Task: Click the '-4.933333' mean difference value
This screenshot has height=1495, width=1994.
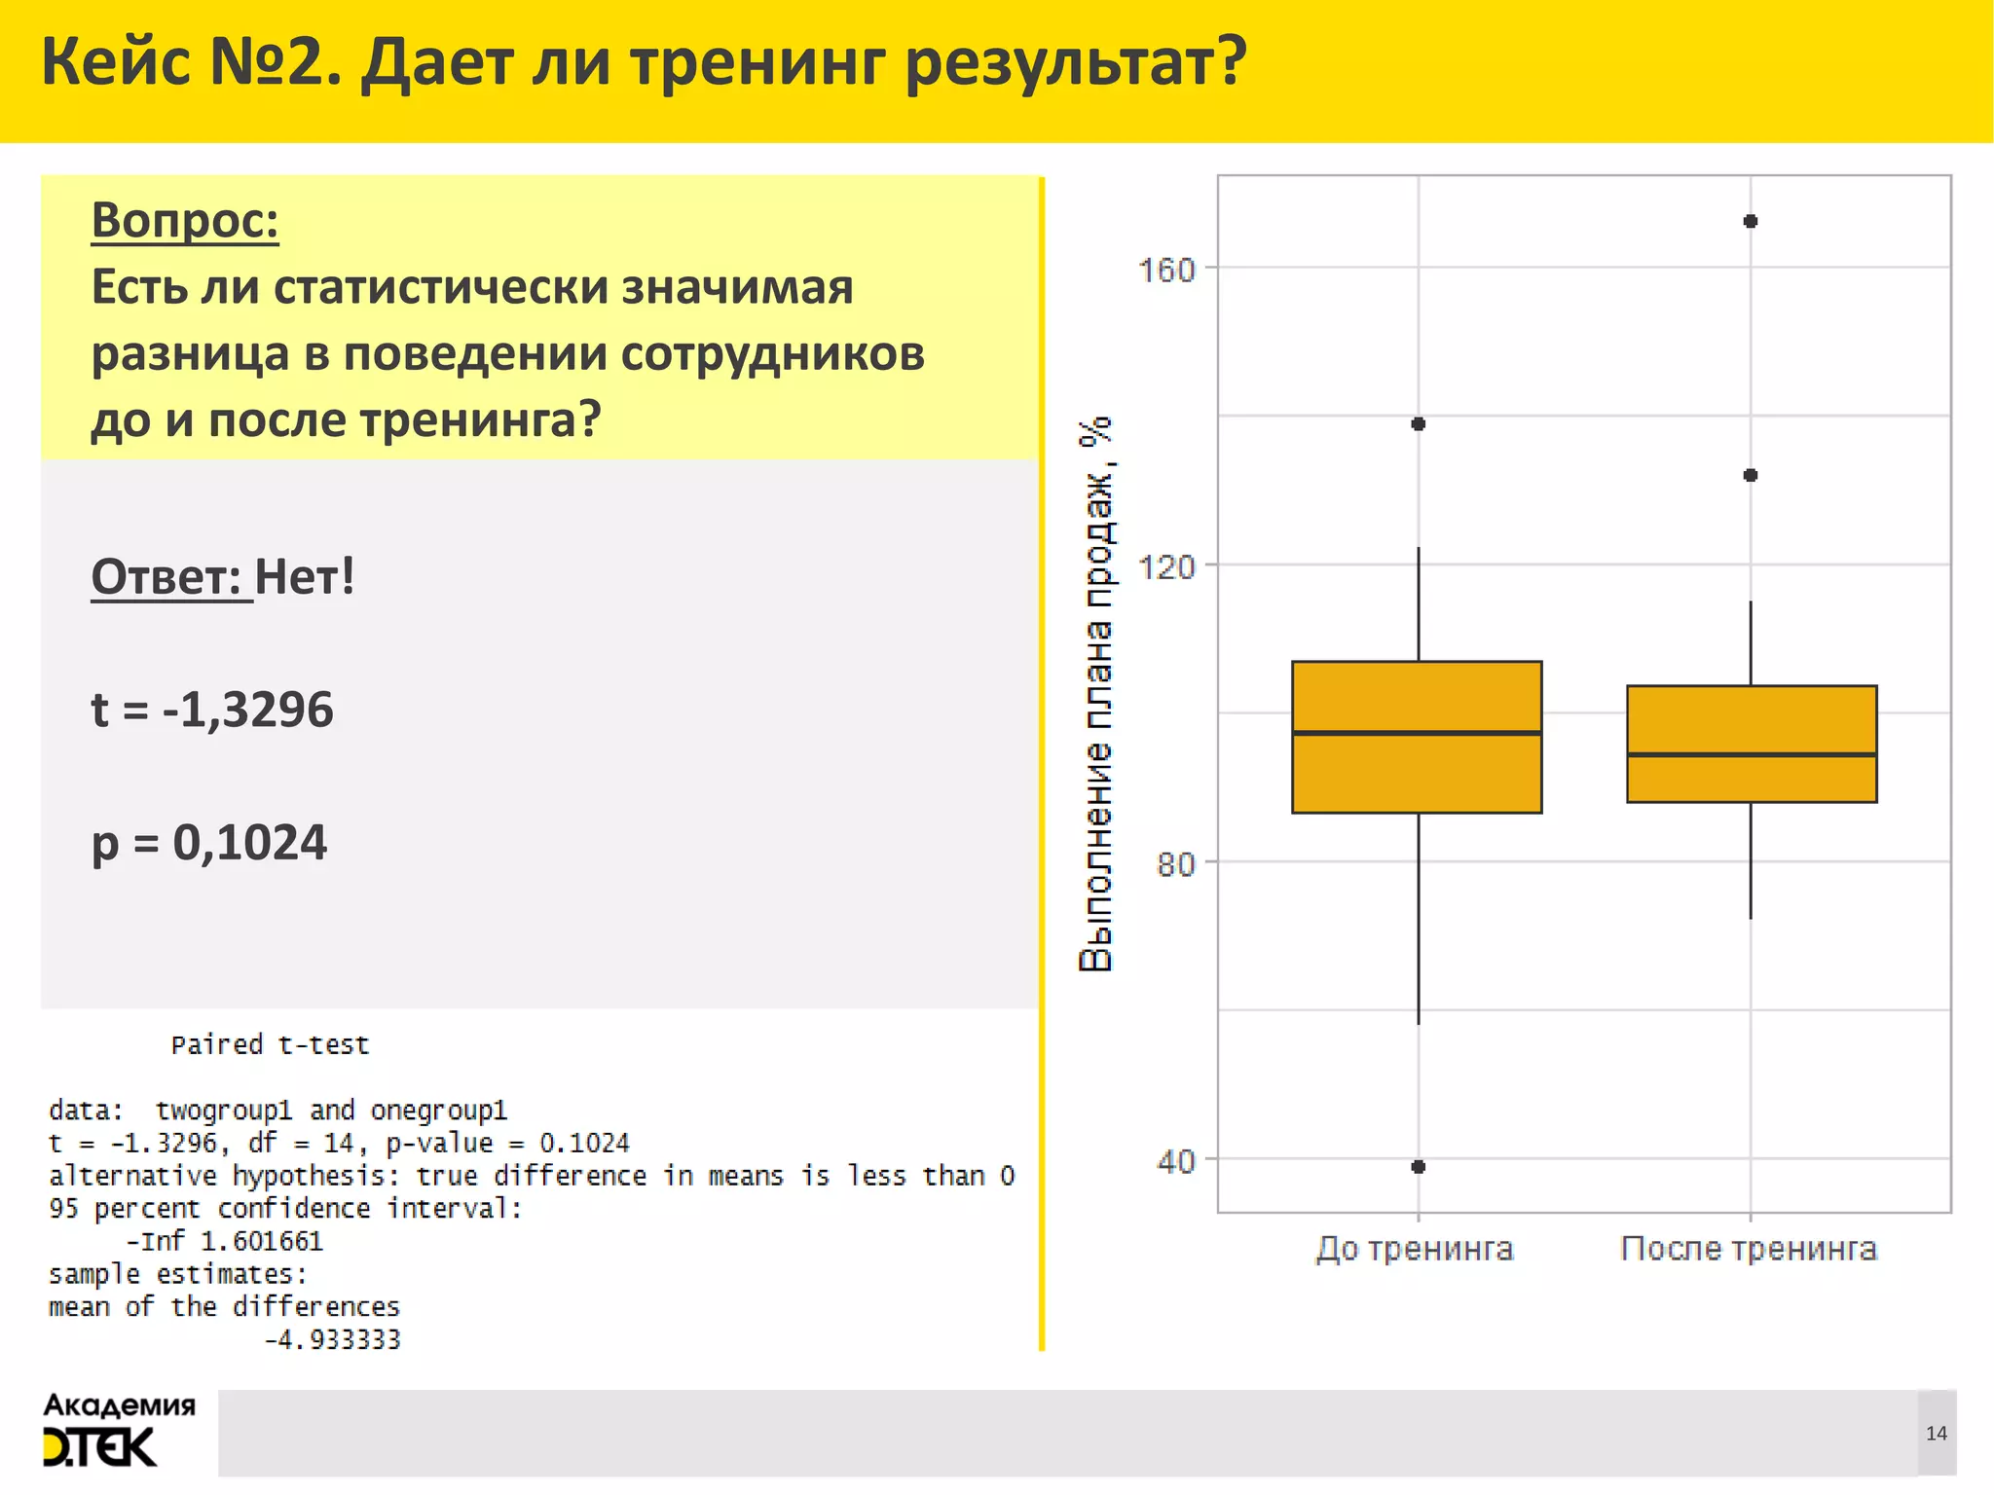Action: [332, 1340]
